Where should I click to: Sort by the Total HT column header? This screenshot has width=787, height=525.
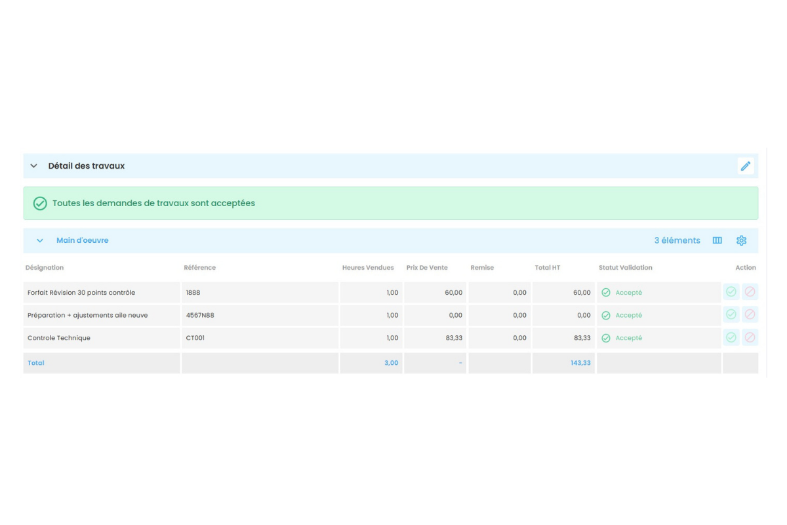548,268
